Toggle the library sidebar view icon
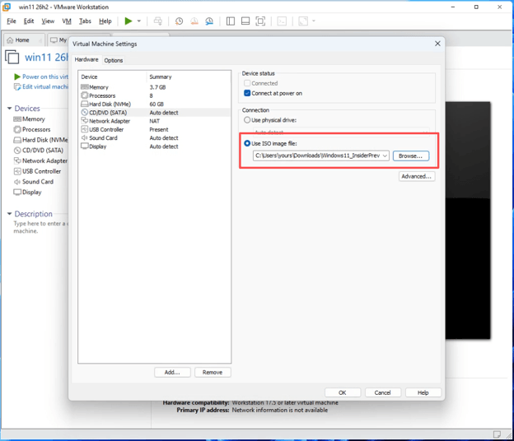 [231, 21]
